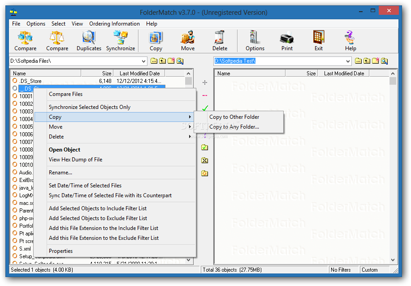The height and width of the screenshot is (286, 411).
Task: Expand the D:\Softpedia Test\ path dropdown
Action: click(x=347, y=61)
